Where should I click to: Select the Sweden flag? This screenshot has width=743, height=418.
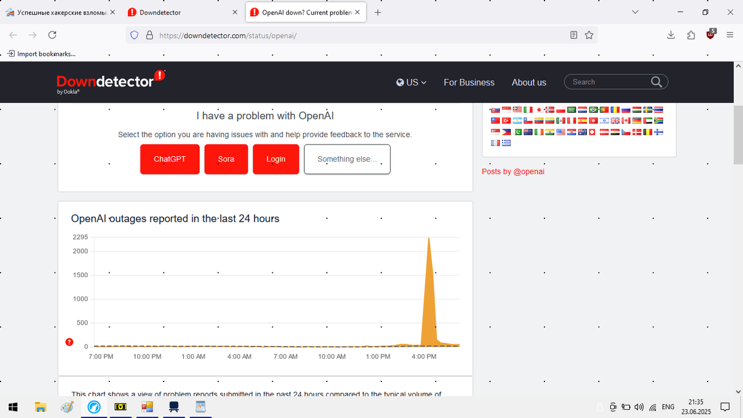[648, 110]
